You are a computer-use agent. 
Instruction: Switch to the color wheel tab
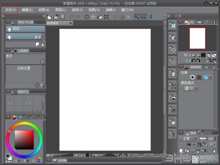point(14,117)
